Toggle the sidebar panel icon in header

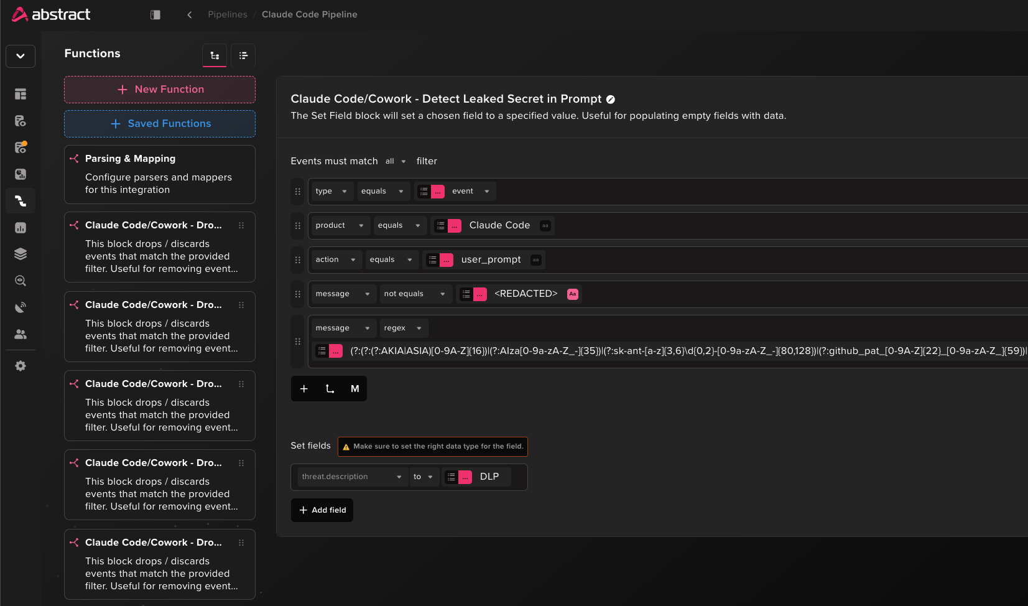point(155,14)
